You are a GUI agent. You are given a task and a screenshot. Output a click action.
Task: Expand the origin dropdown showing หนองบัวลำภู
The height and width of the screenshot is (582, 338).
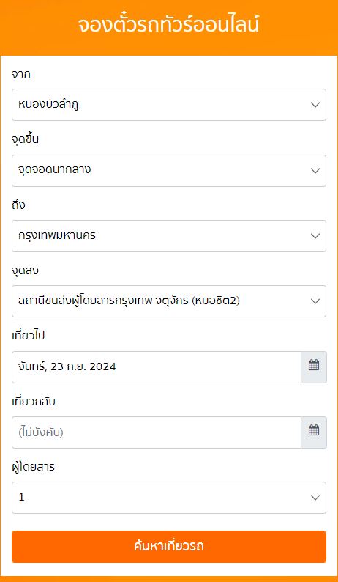tap(169, 105)
